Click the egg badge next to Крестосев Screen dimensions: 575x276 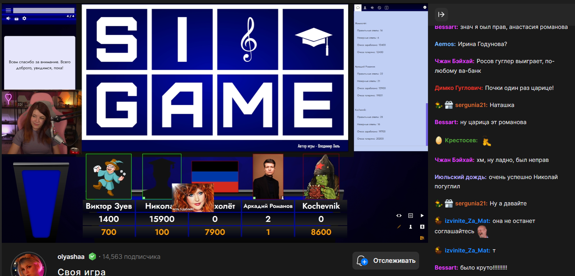[x=439, y=140]
